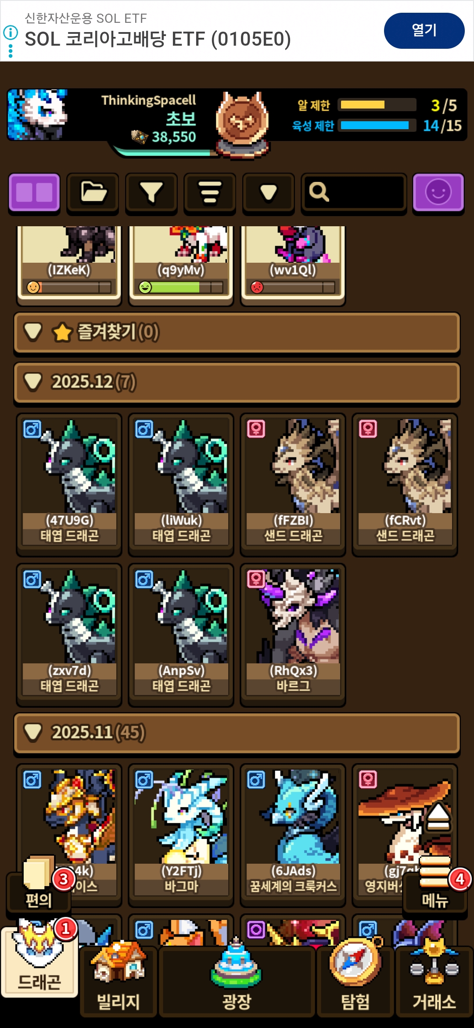Select the RhQx3 바르그 dragon card
This screenshot has width=474, height=1028.
(x=293, y=635)
